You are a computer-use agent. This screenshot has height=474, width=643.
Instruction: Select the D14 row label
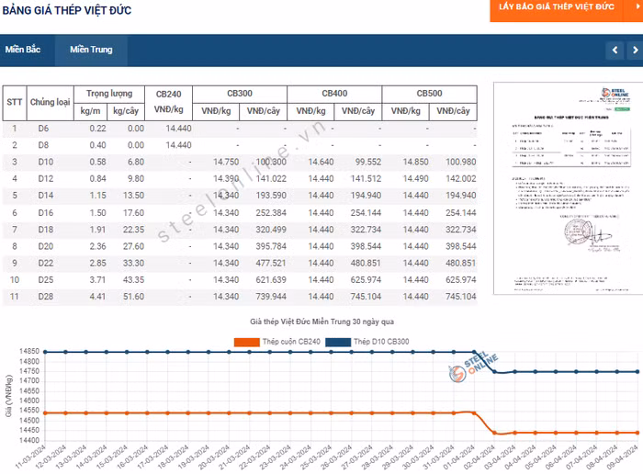46,196
